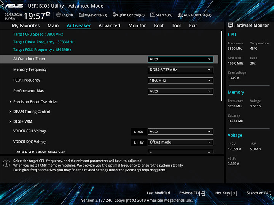Click Search on FAQ link
This screenshot has height=205, width=274.
pyautogui.click(x=259, y=193)
